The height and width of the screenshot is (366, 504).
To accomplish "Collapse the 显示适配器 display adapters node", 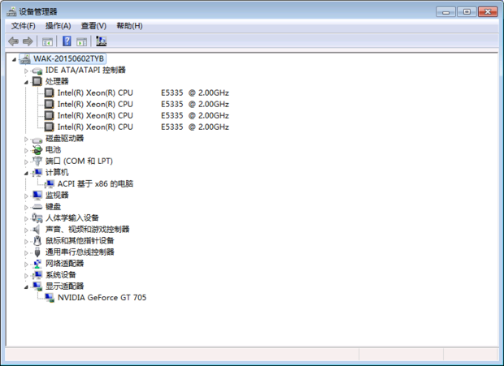I will (26, 286).
